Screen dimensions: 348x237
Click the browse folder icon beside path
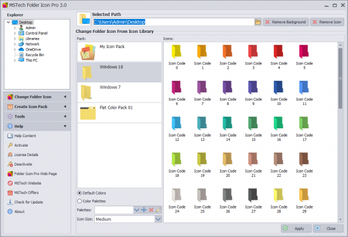tap(258, 22)
